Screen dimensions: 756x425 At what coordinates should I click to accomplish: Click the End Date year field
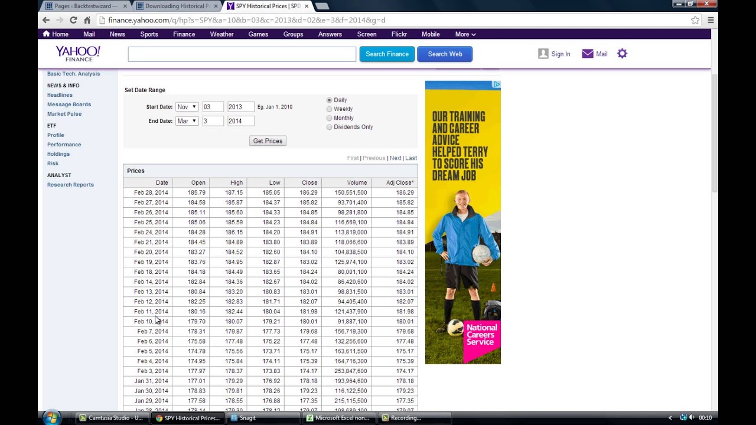241,121
